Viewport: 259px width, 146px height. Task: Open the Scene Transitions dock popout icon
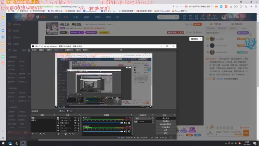(x=153, y=115)
